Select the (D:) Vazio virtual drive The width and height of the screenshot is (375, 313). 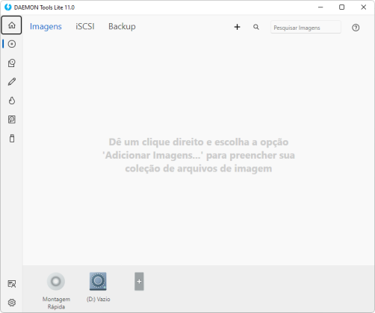98,288
